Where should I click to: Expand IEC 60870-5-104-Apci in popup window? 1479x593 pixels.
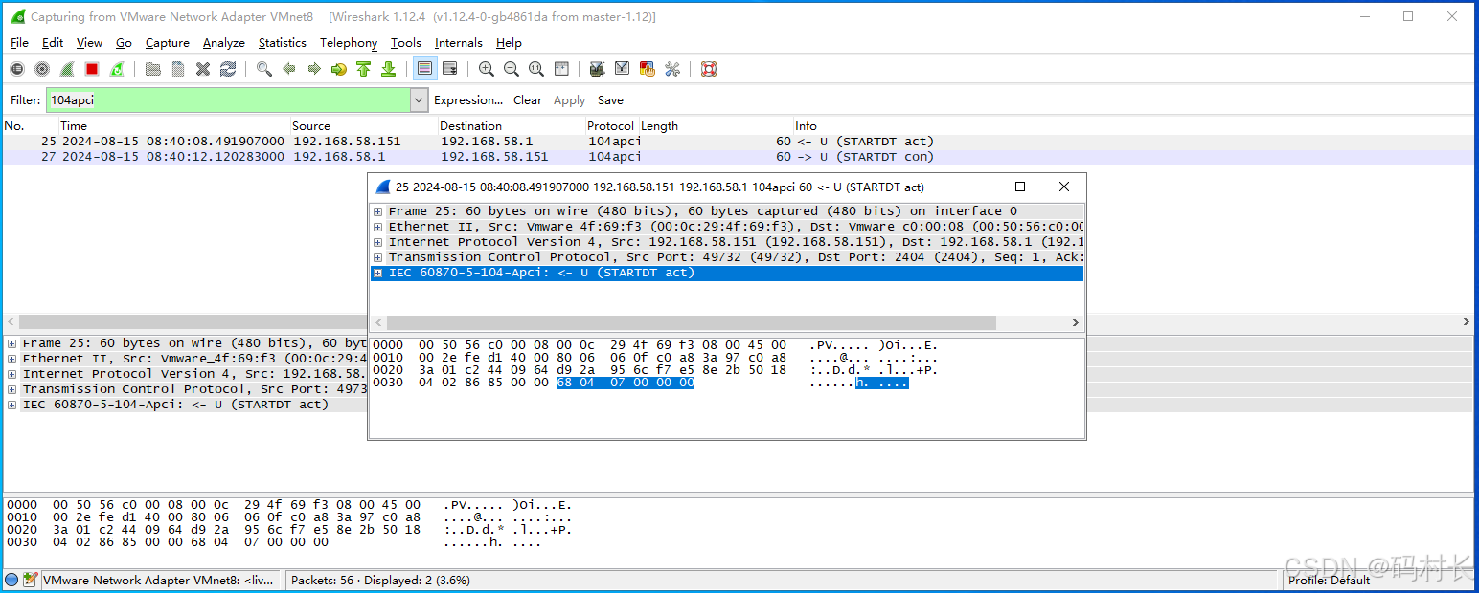(378, 273)
